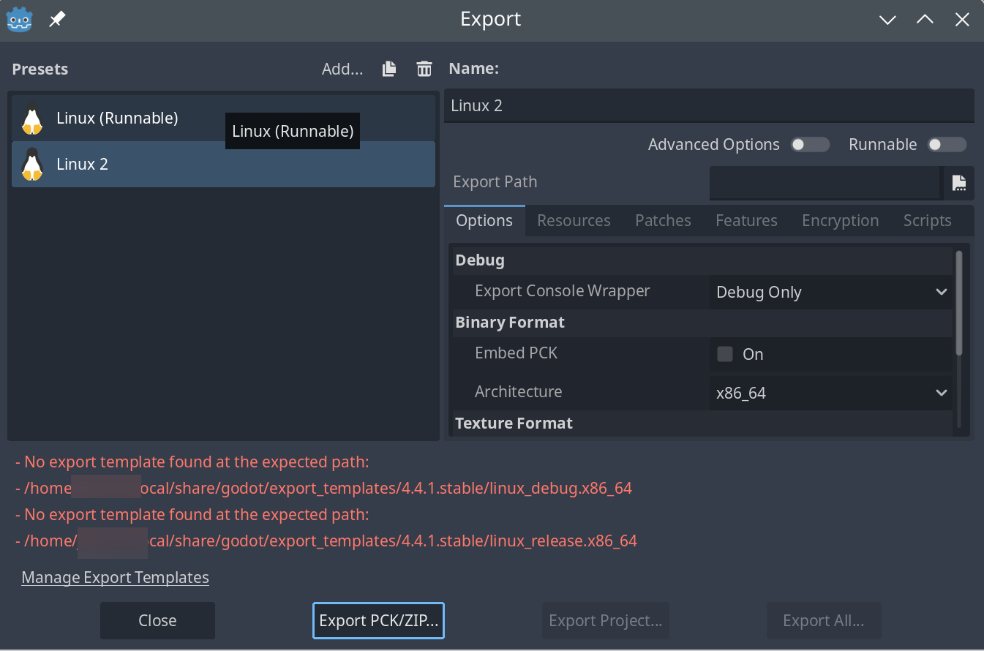The image size is (984, 651).
Task: Click Export PCK/ZIP... button
Action: click(378, 620)
